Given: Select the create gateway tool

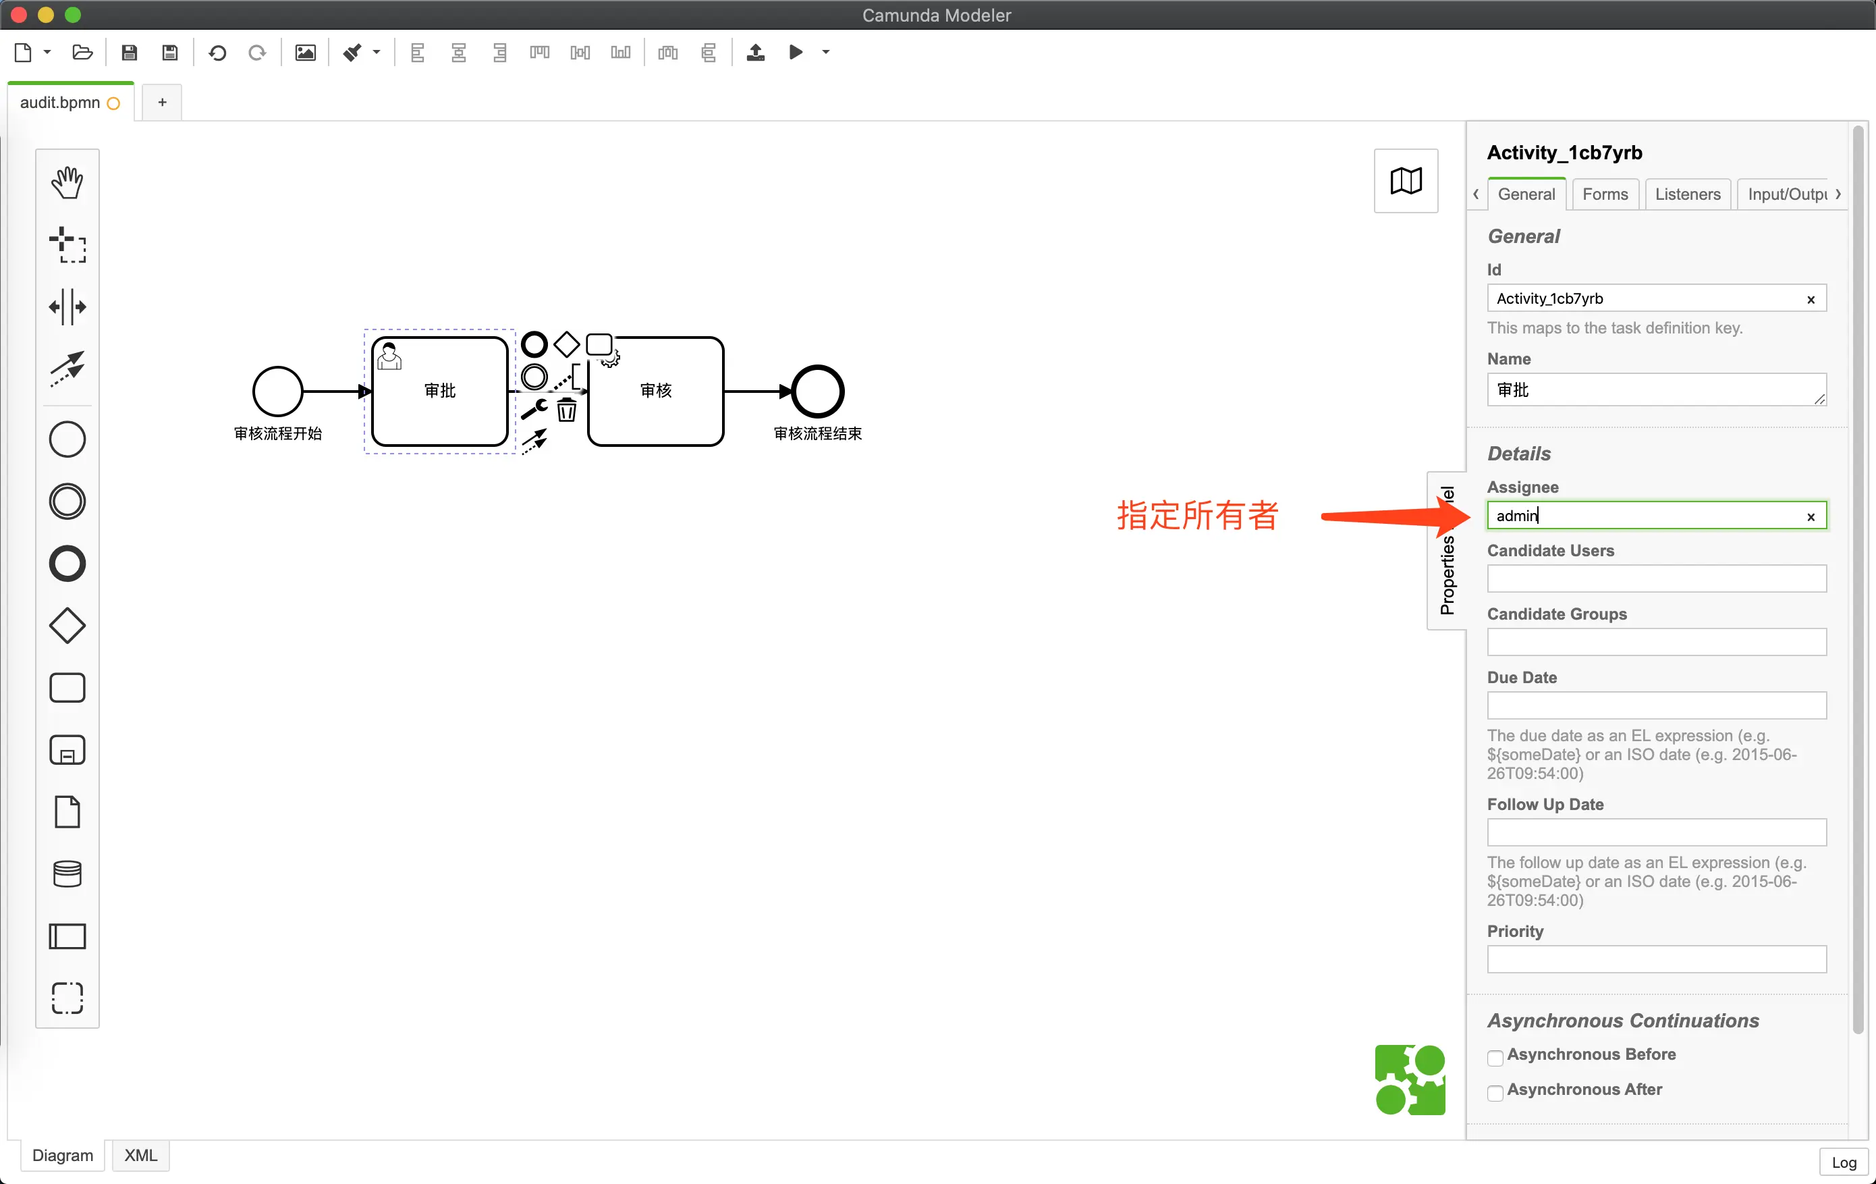Looking at the screenshot, I should pyautogui.click(x=67, y=625).
